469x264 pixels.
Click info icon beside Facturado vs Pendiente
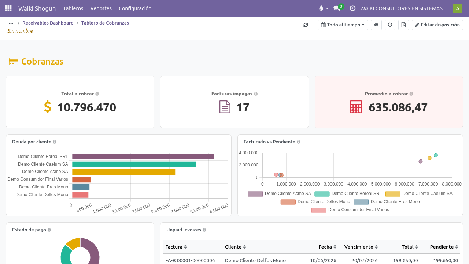[299, 142]
